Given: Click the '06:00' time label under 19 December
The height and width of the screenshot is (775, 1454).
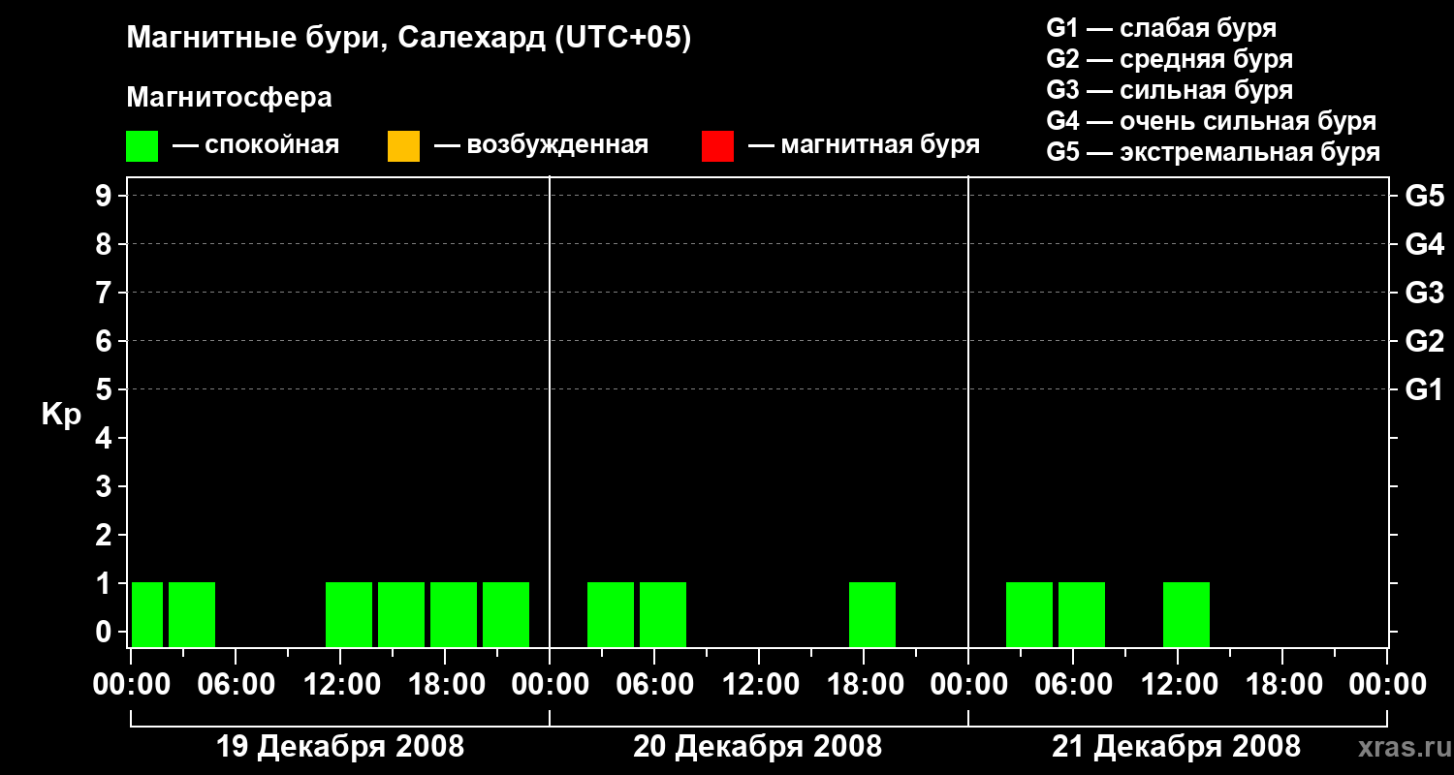Looking at the screenshot, I should [236, 685].
